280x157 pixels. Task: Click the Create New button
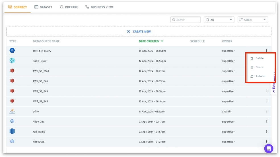pos(139,32)
